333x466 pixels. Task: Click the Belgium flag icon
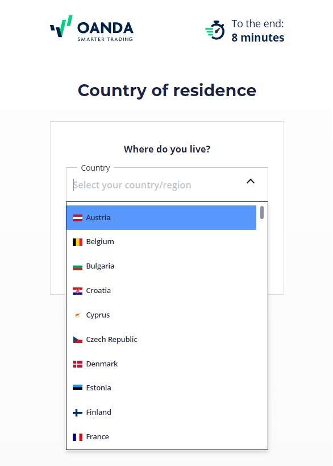pos(77,242)
